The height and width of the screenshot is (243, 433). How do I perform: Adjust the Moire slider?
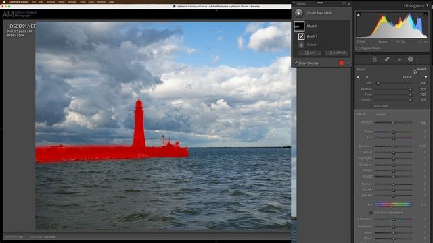coord(393,238)
